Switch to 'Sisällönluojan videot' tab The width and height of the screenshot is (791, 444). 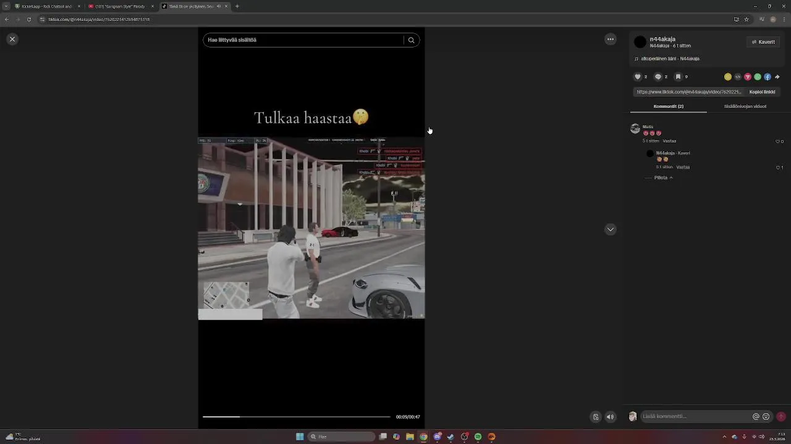(745, 106)
